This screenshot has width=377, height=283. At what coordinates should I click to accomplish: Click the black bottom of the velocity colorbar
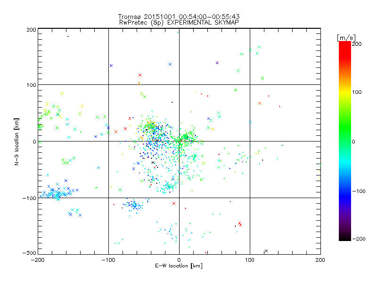(345, 238)
